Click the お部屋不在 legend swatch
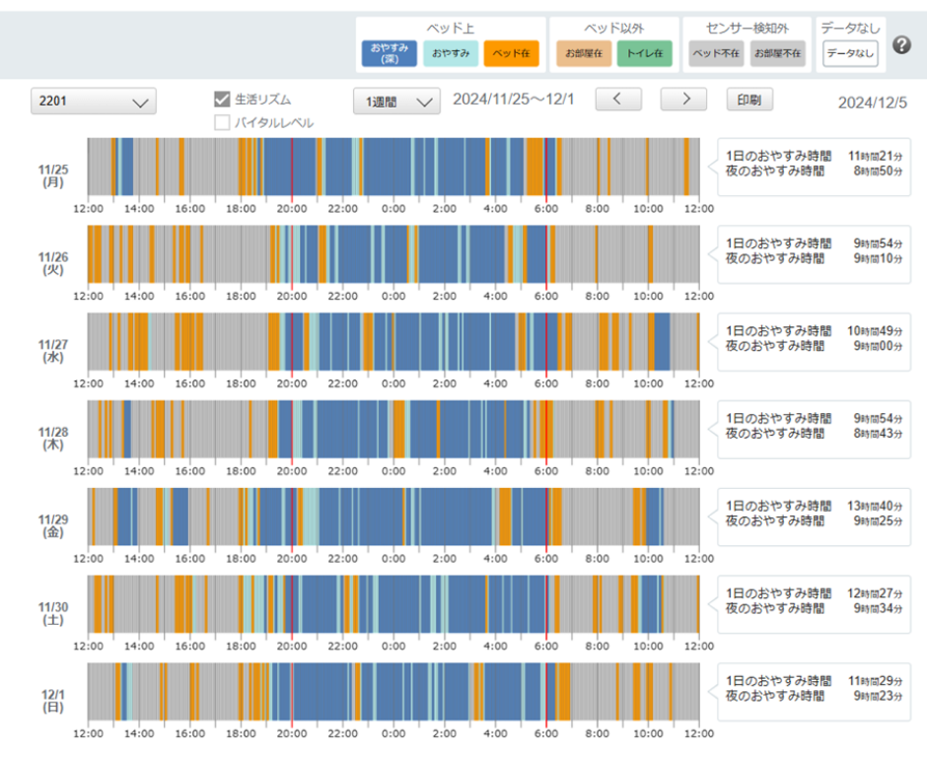 [x=776, y=54]
